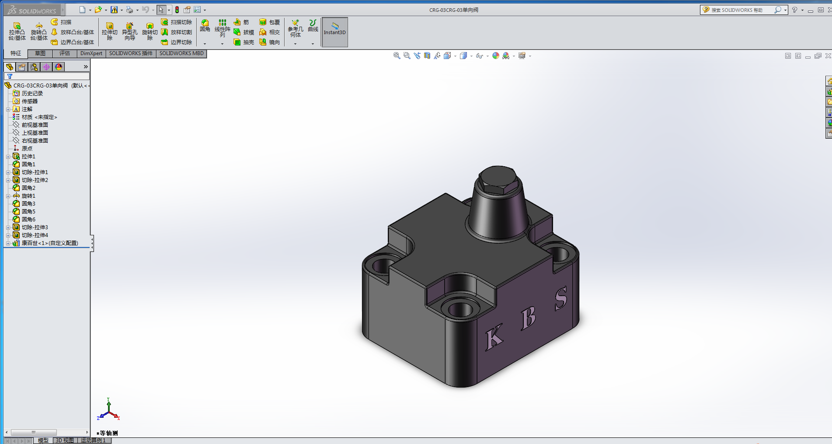Select 前视基准面 (Front Plane) in tree
This screenshot has height=444, width=832.
pos(31,125)
